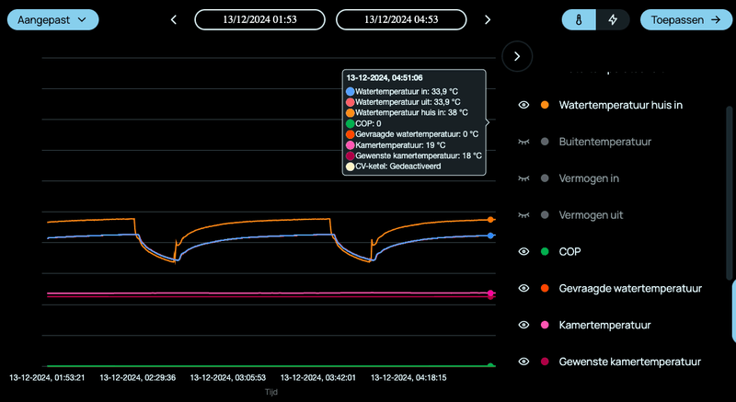Click red-orange dot next to Gevraagde watertemperatuur
The image size is (736, 402).
pyautogui.click(x=545, y=288)
